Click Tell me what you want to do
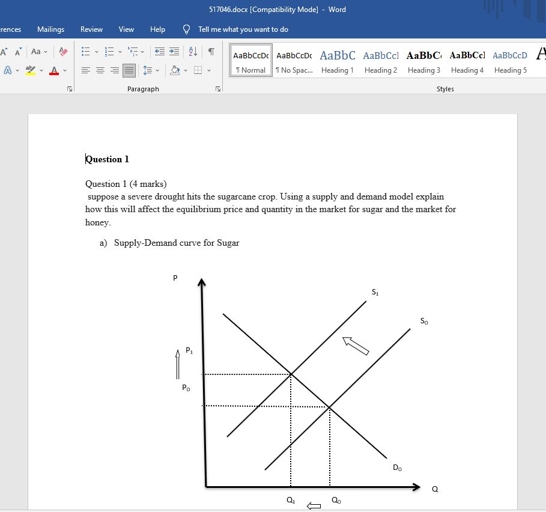This screenshot has height=512, width=546. coord(243,29)
